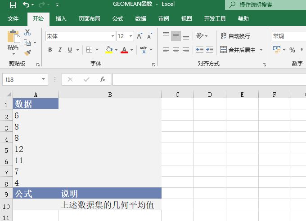306x221 pixels.
Task: Click the red font color swatch button
Action: tap(124, 50)
